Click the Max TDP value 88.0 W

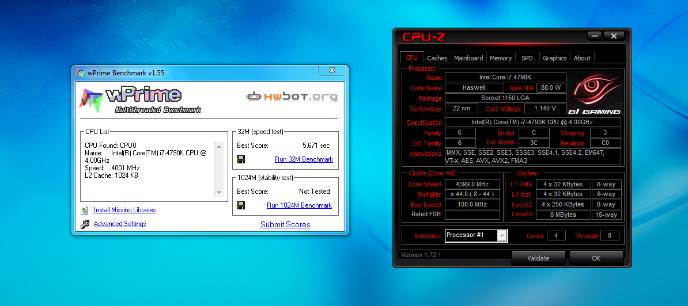coord(551,87)
